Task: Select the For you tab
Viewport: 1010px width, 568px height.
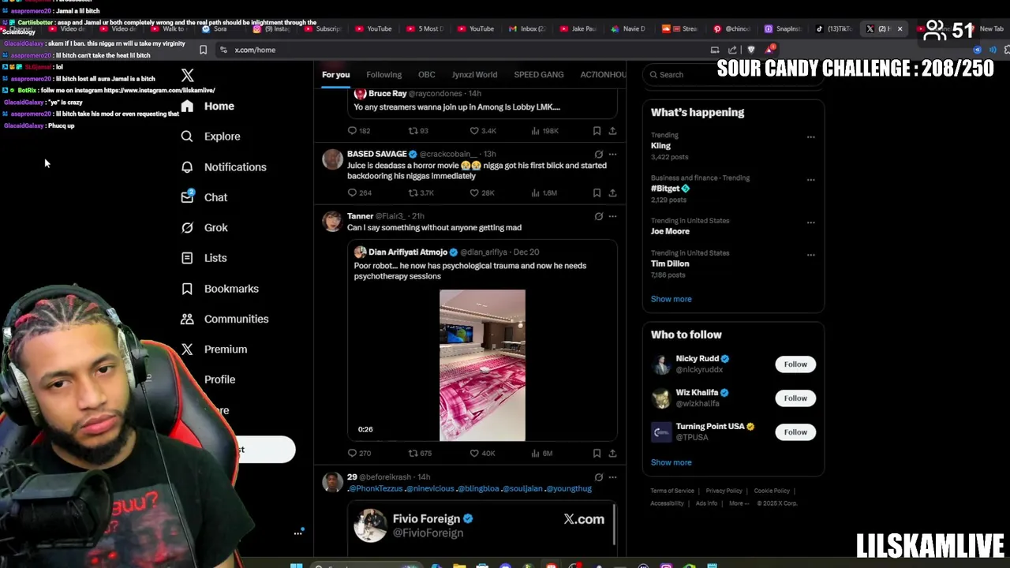Action: pyautogui.click(x=335, y=74)
